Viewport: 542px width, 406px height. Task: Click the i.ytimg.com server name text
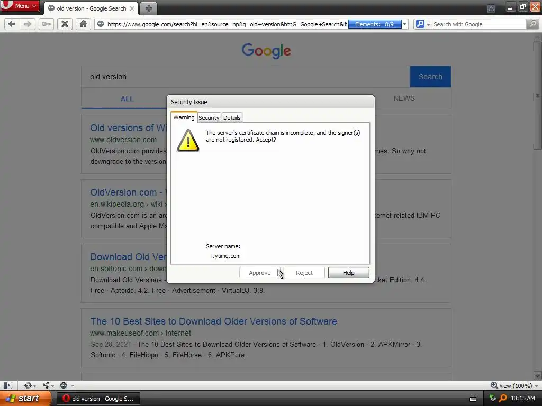(x=225, y=256)
